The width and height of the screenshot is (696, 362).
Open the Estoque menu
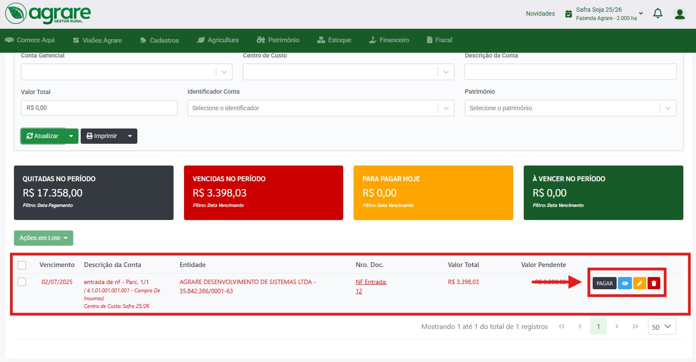334,40
